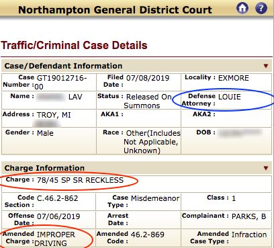Screen dimensions: 274x248
Task: Click the amended case type Infraction
Action: click(x=249, y=235)
